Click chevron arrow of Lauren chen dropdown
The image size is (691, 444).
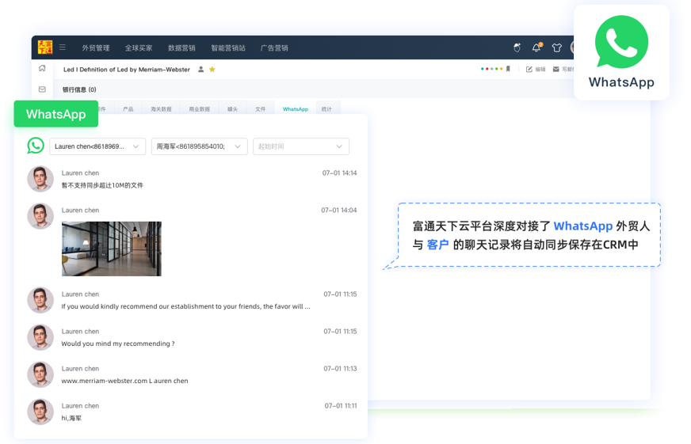click(136, 146)
